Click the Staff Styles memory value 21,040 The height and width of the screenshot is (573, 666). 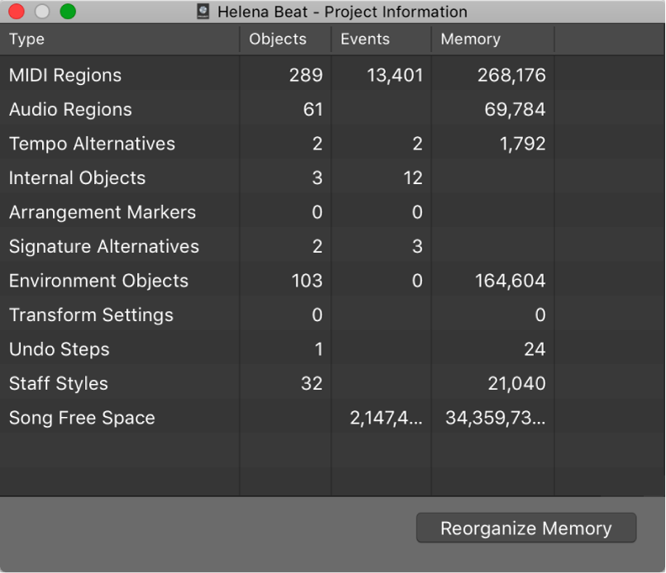coord(516,384)
